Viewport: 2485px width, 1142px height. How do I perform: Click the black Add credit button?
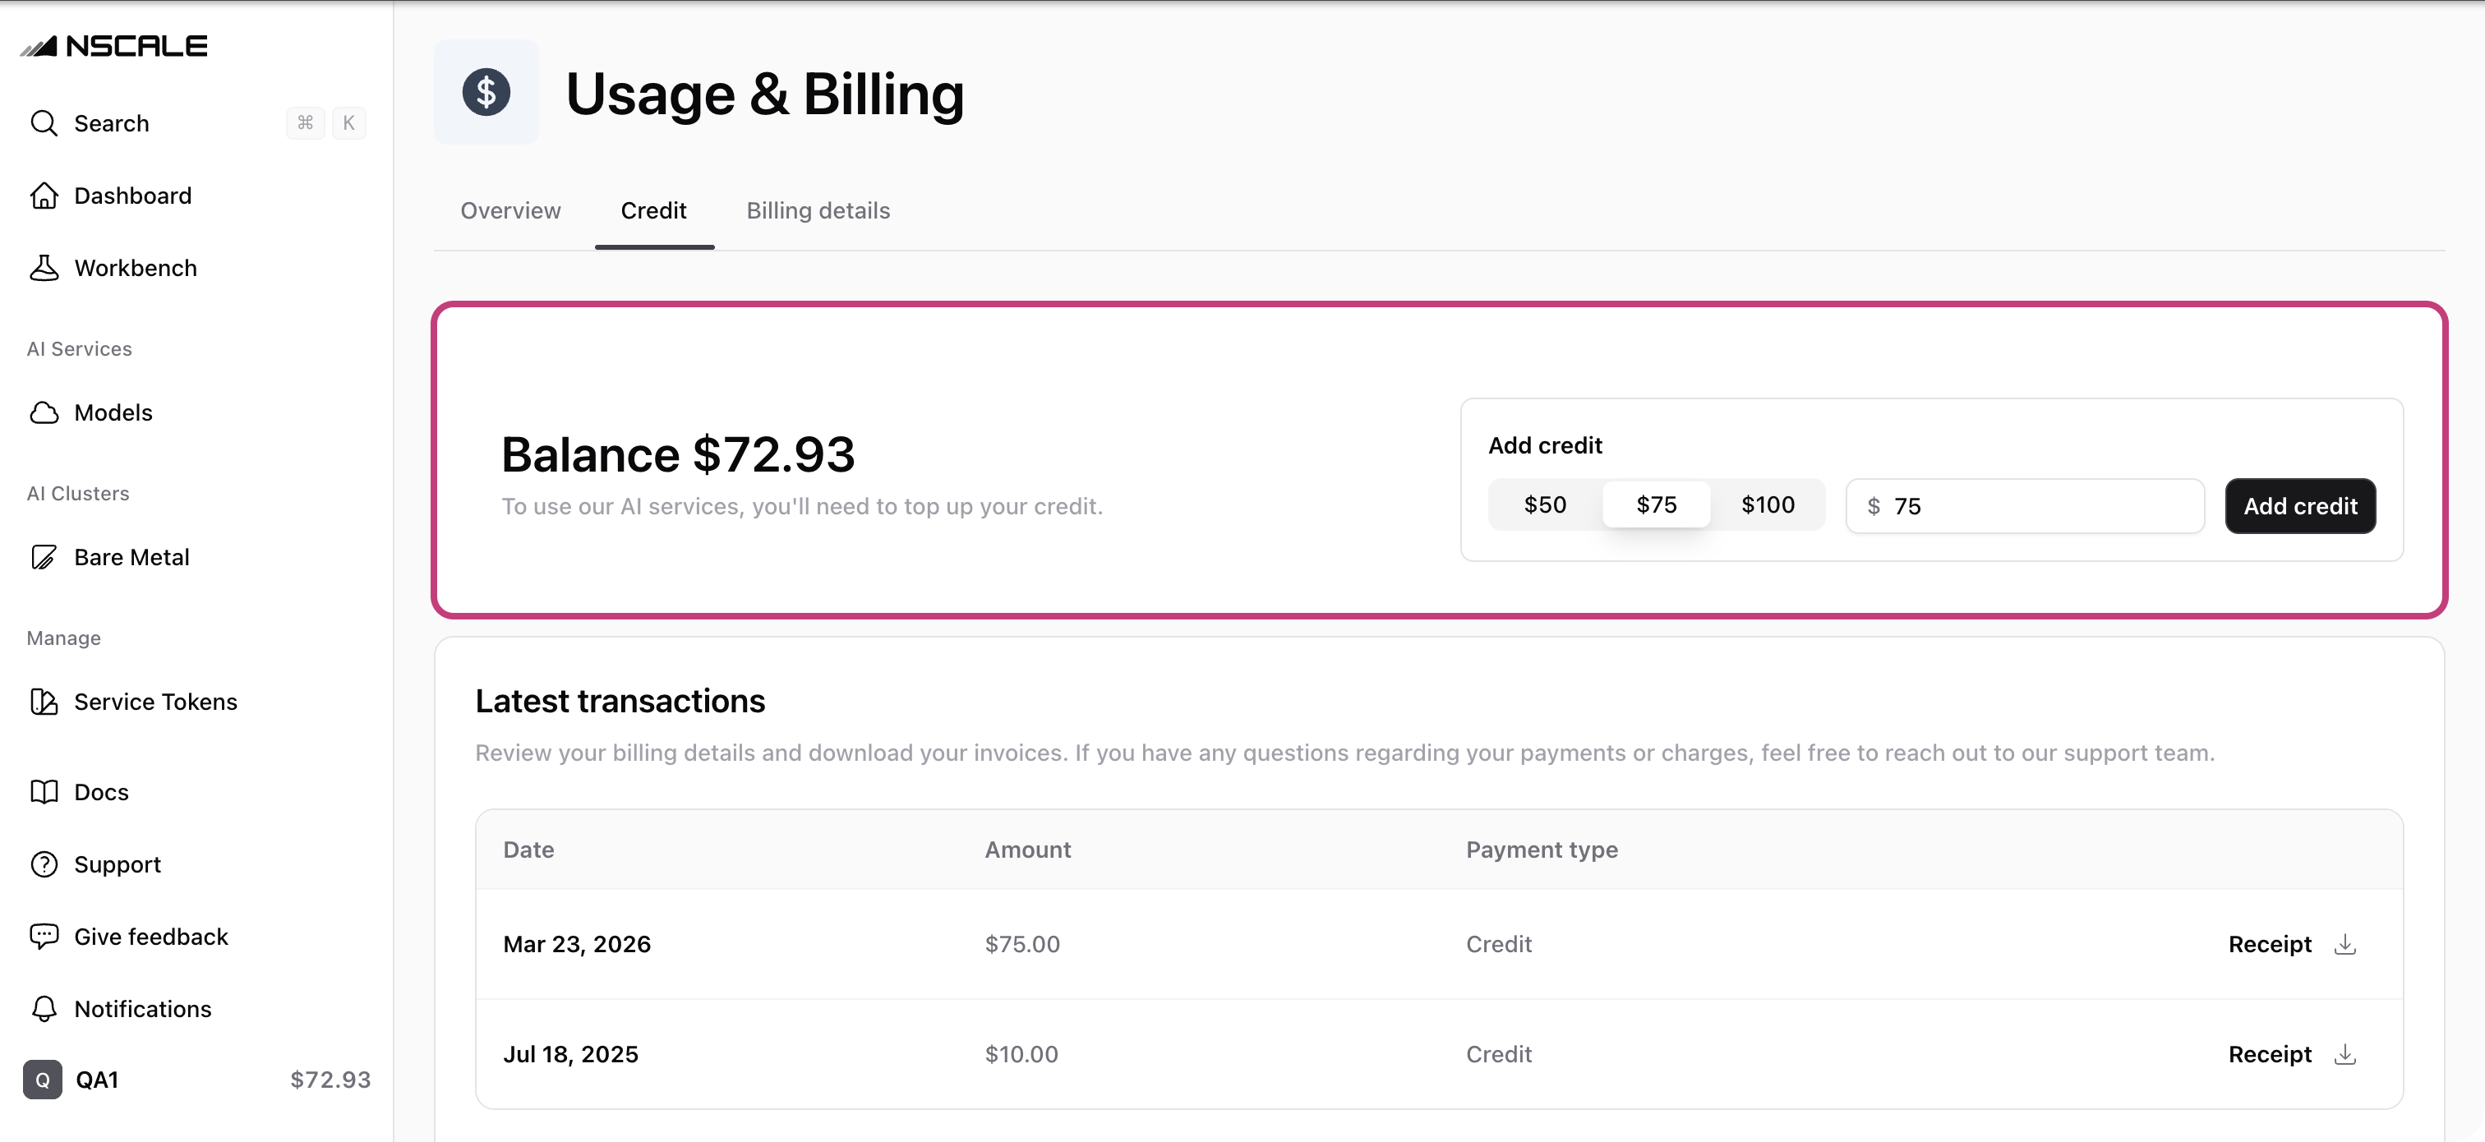2300,505
